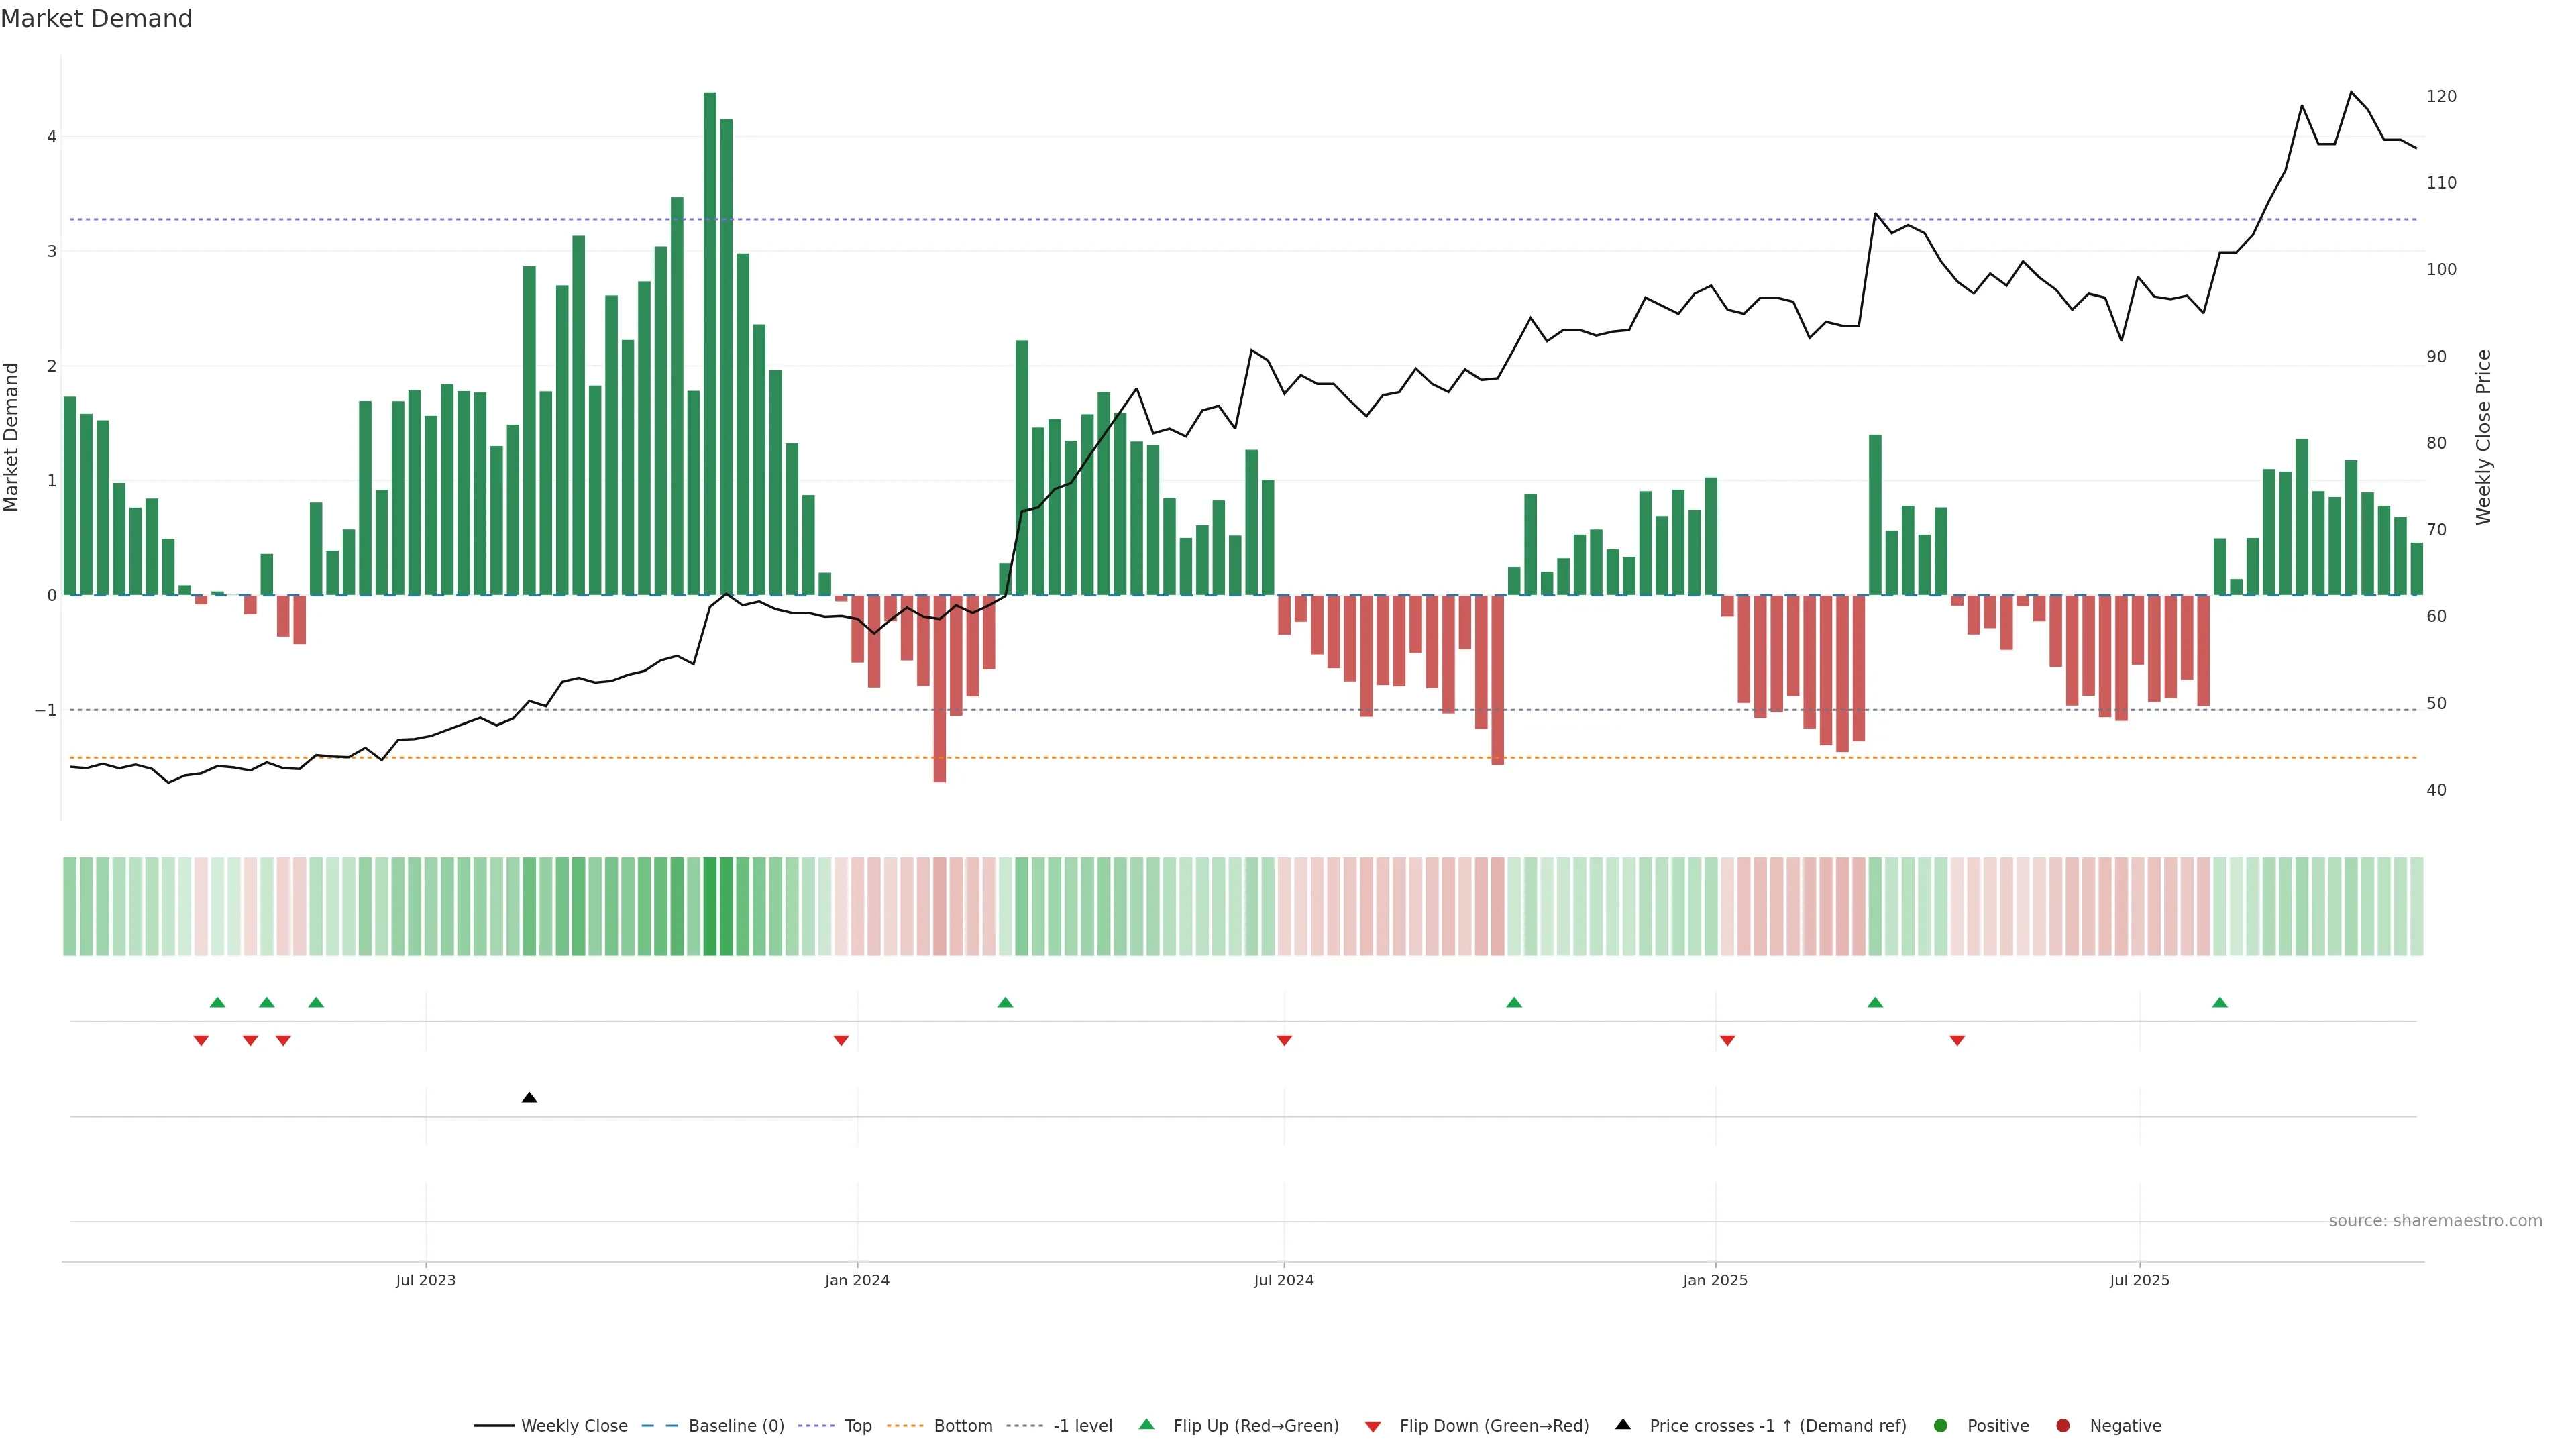
Task: Click the first green Flip Up triangle marker
Action: pos(217,1003)
